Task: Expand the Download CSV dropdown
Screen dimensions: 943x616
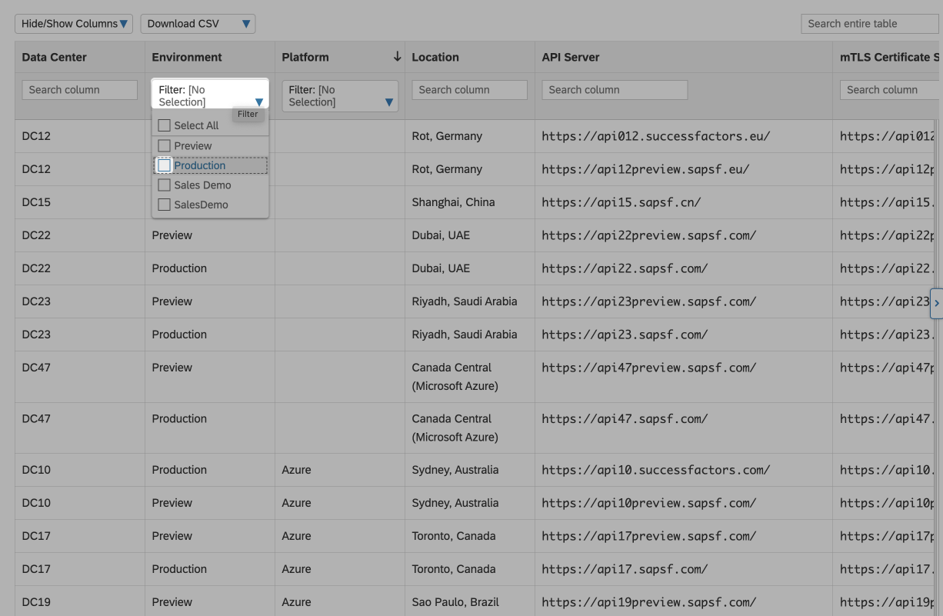Action: [x=198, y=24]
